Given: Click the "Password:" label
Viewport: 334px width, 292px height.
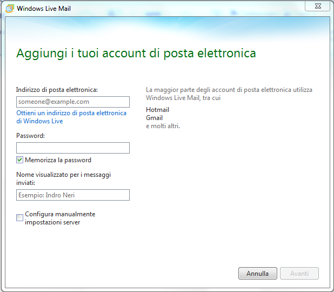Looking at the screenshot, I should pos(30,136).
